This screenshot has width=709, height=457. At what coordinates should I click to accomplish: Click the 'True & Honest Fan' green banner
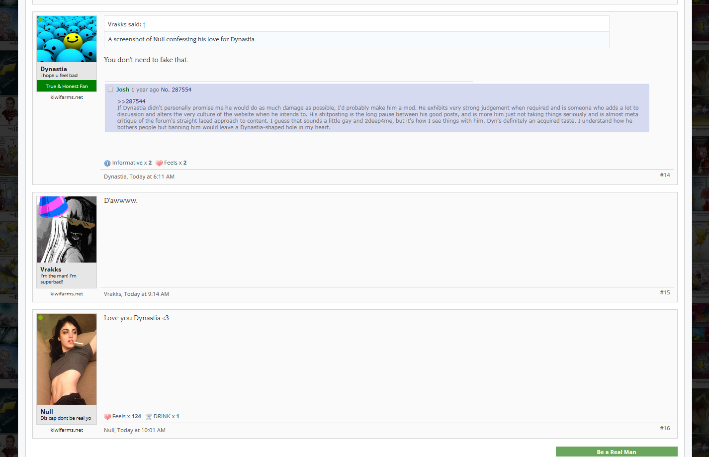[67, 87]
